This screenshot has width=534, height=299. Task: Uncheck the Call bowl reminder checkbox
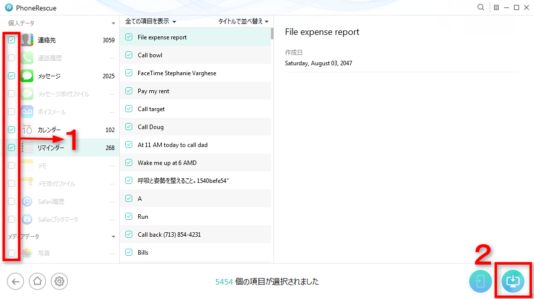[x=129, y=55]
